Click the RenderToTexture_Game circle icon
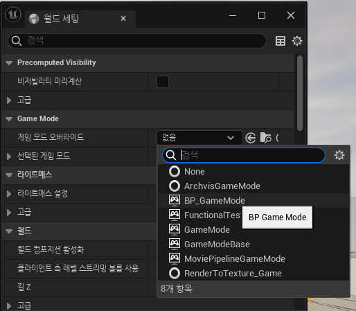 pos(175,274)
